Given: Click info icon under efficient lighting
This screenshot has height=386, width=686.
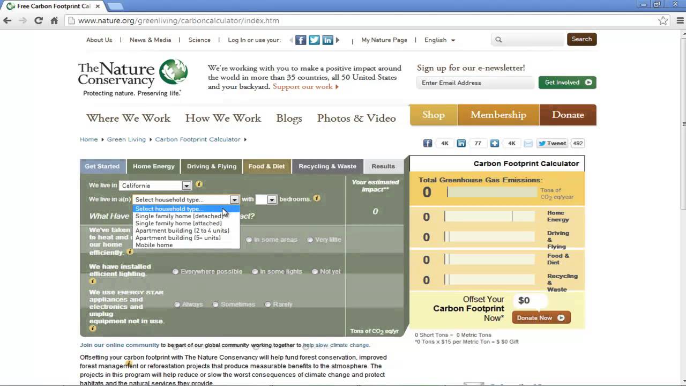Looking at the screenshot, I should (93, 281).
